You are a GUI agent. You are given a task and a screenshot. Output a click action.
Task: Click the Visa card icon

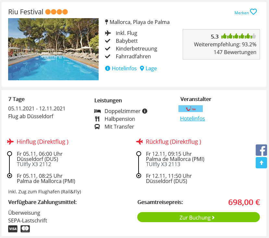coord(13,229)
